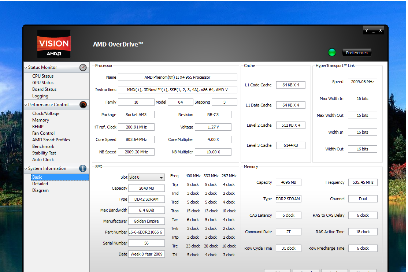Click the SPD Date Week 8 Year 2009
Screen dimensions: 408x272
(146, 254)
